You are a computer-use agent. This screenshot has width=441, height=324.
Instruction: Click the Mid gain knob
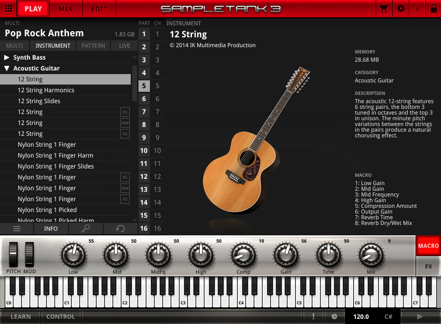point(116,255)
